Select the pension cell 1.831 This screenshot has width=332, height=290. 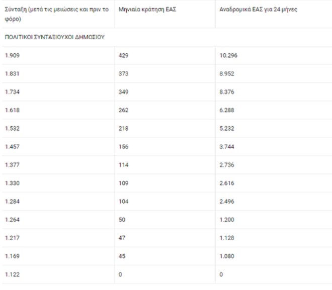(12, 73)
